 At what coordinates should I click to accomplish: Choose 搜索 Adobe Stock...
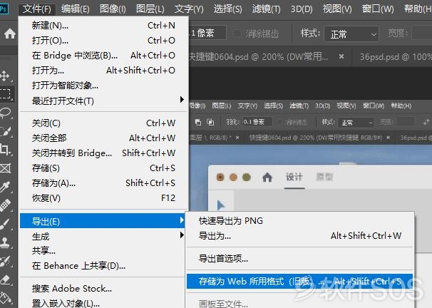click(103, 289)
